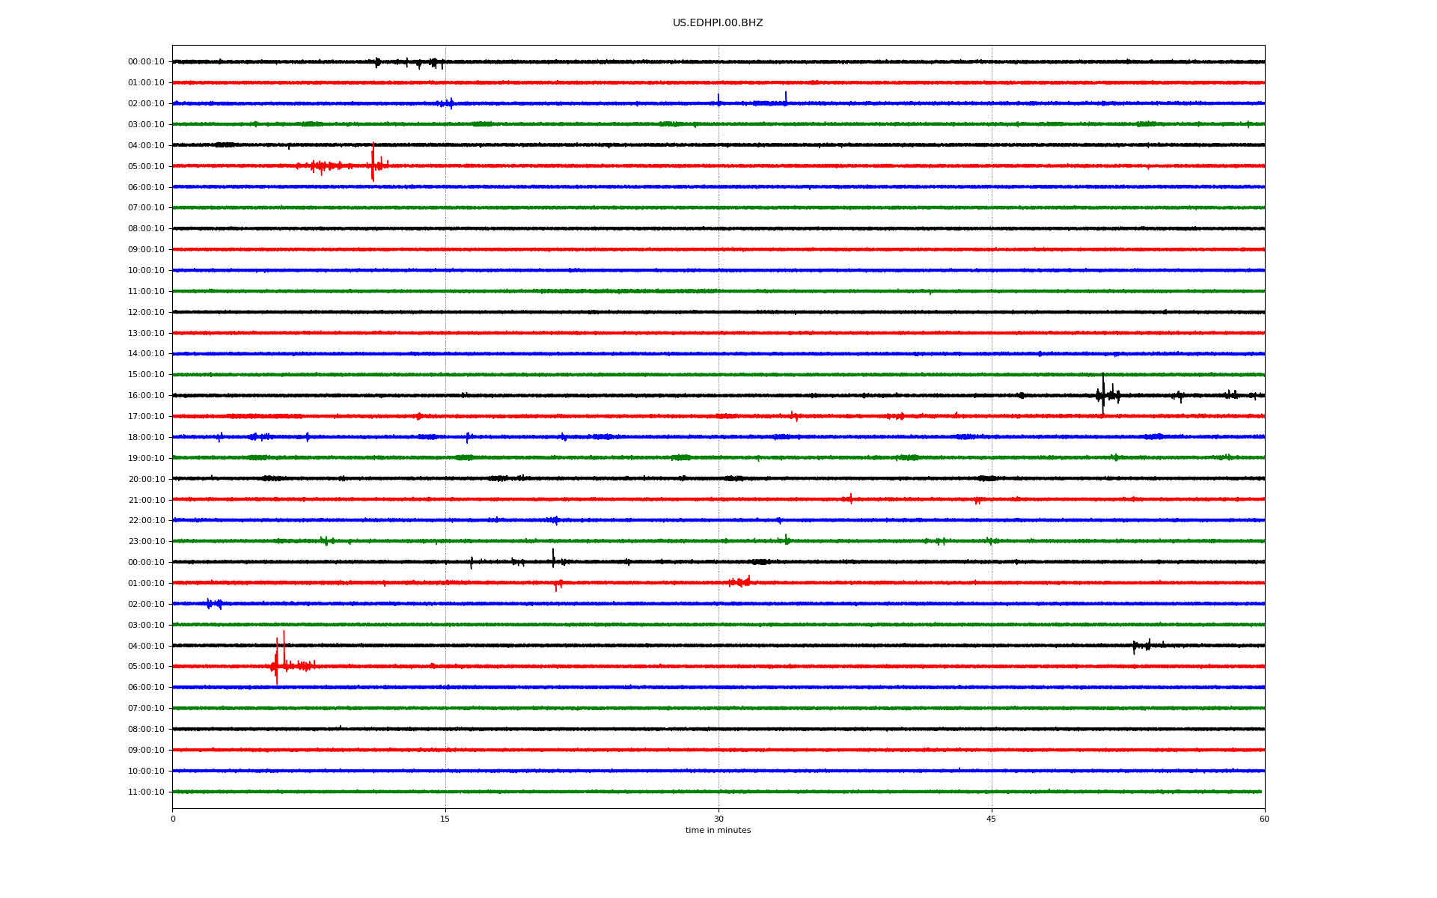Click the 'time in minutes' axis label

(x=717, y=830)
